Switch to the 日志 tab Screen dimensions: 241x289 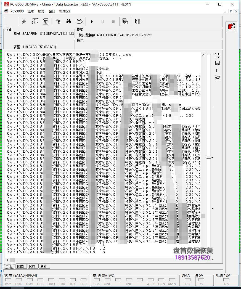click(10, 267)
